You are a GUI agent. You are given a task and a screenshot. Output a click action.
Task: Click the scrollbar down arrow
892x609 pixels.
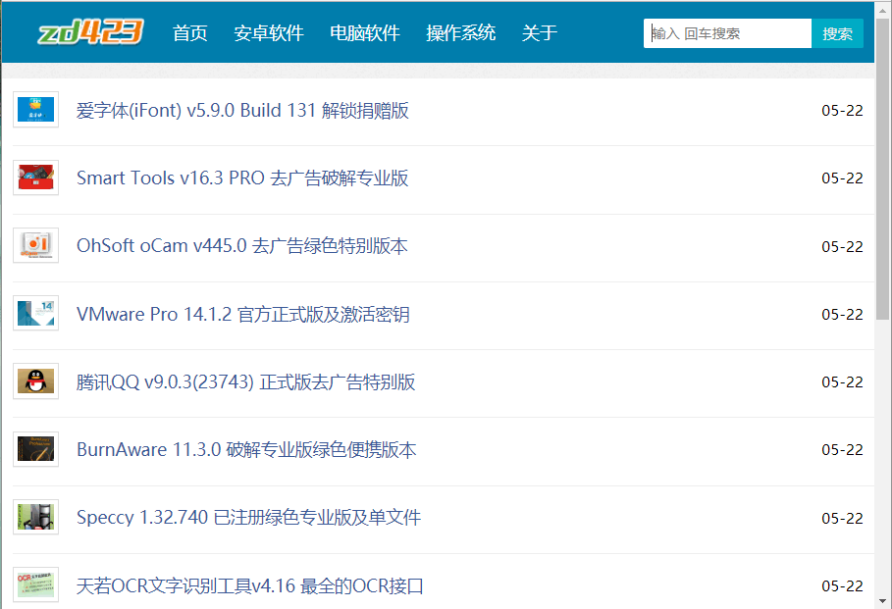tap(882, 601)
